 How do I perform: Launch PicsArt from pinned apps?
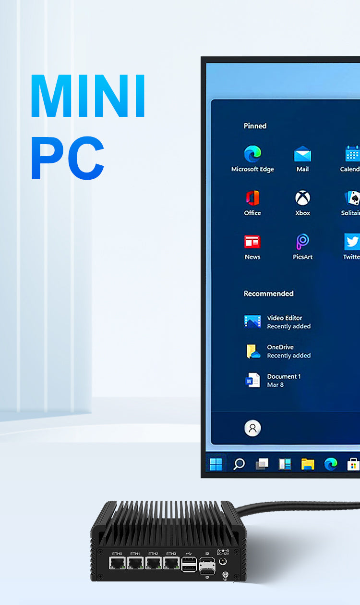tap(302, 242)
